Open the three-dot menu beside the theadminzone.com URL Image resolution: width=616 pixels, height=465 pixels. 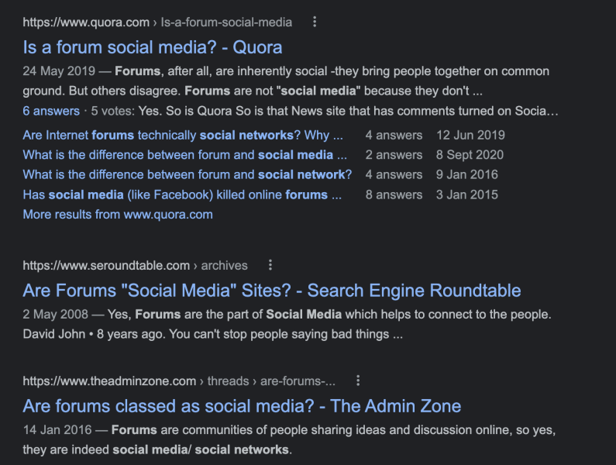tap(357, 381)
